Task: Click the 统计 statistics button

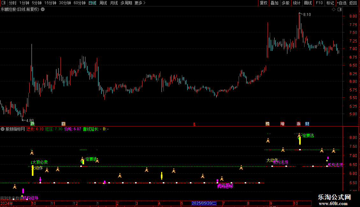Action: pos(296,3)
